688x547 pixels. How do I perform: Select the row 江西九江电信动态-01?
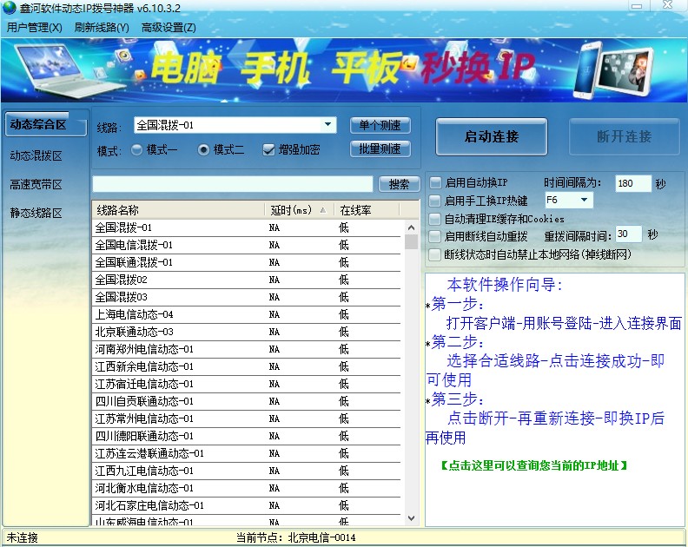tap(247, 471)
